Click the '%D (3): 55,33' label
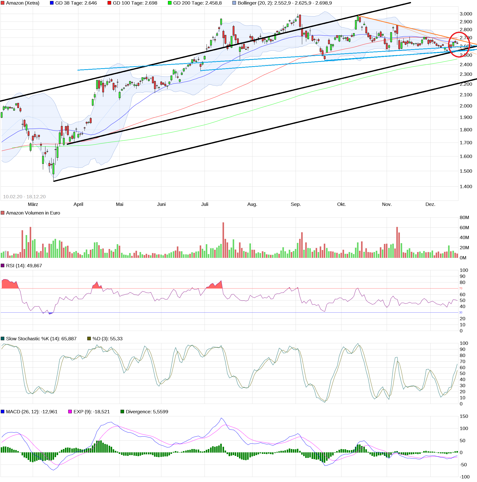Screen dimensions: 477x482 point(108,338)
